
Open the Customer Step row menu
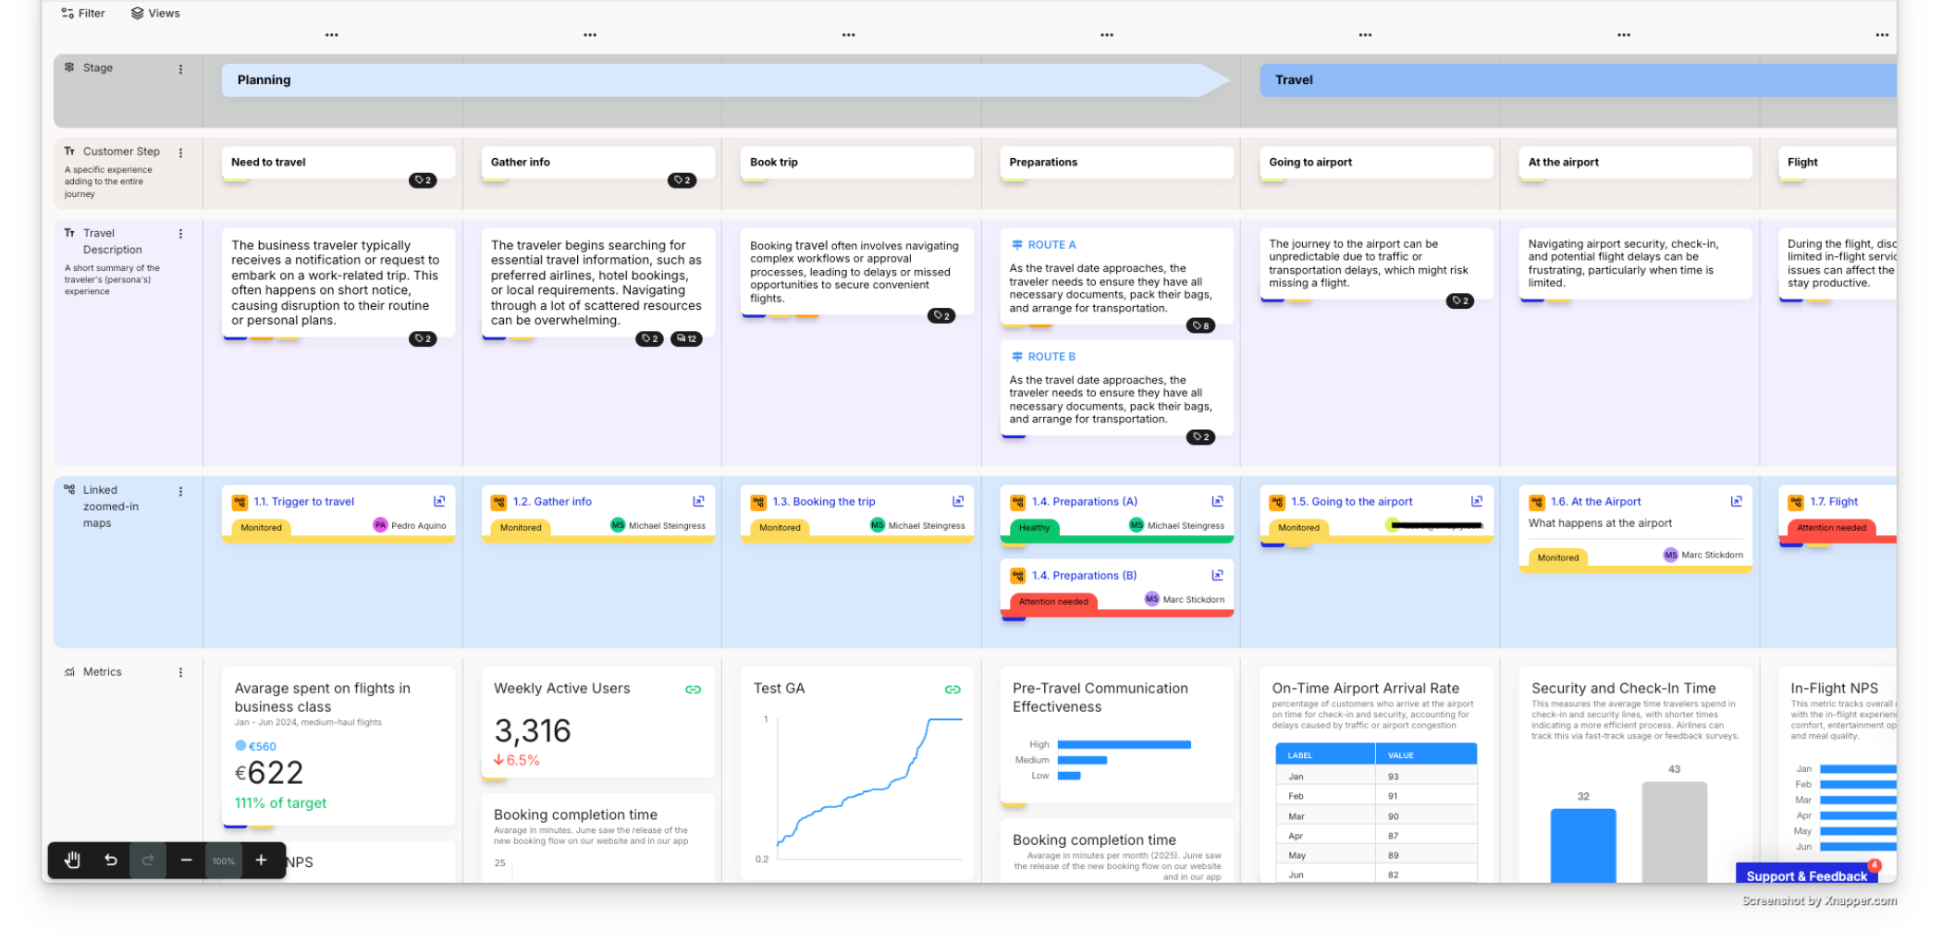coord(181,152)
